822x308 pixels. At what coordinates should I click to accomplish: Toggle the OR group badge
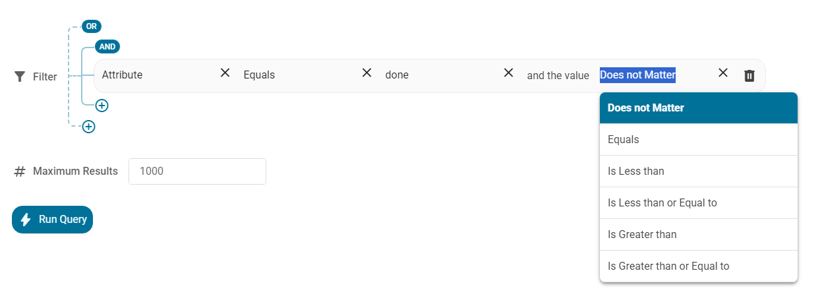click(91, 26)
